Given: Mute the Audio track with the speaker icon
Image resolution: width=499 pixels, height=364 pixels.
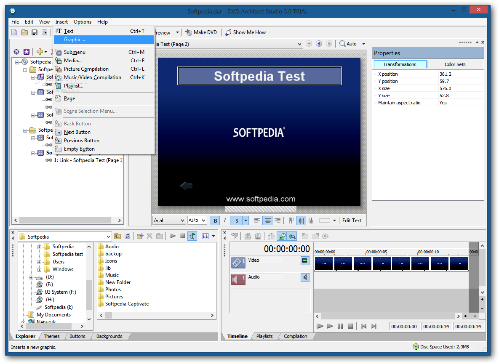Looking at the screenshot, I should click(x=305, y=278).
